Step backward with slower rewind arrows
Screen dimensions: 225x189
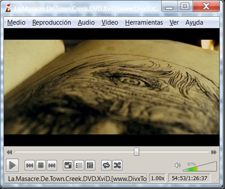point(10,152)
